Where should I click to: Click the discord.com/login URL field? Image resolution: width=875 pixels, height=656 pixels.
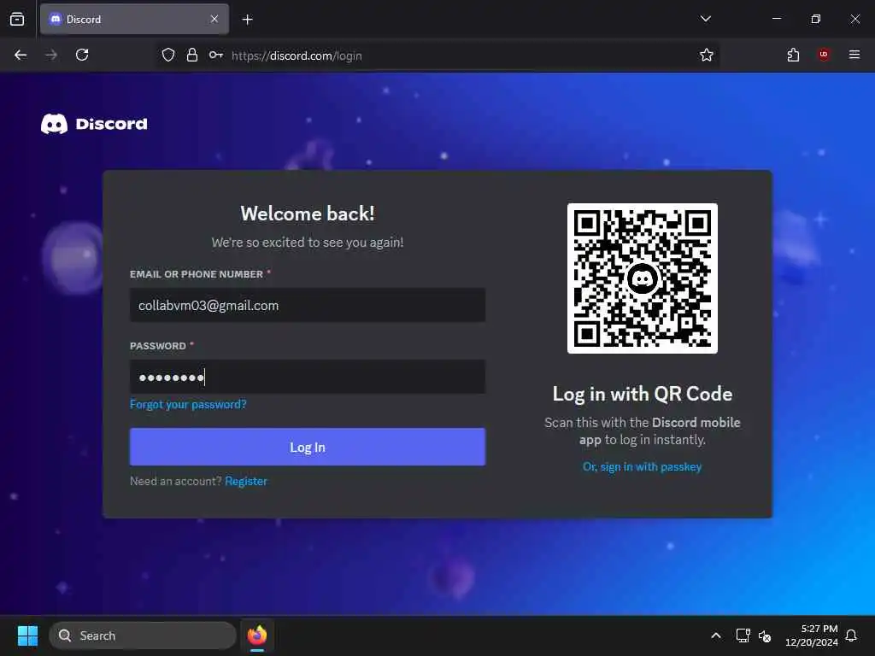(x=437, y=56)
